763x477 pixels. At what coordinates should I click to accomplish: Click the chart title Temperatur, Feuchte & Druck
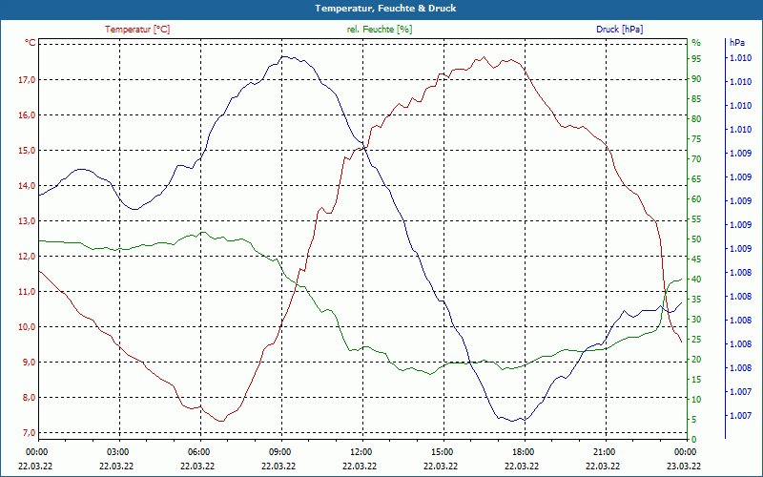point(385,9)
